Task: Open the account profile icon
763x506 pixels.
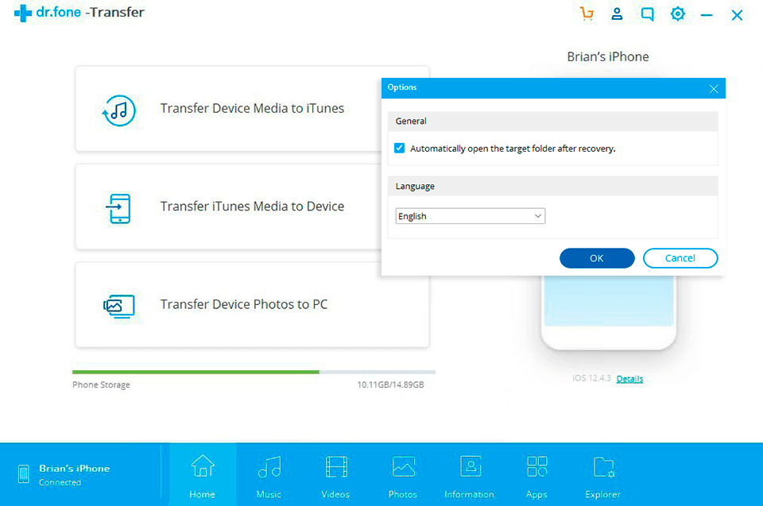Action: pos(617,14)
